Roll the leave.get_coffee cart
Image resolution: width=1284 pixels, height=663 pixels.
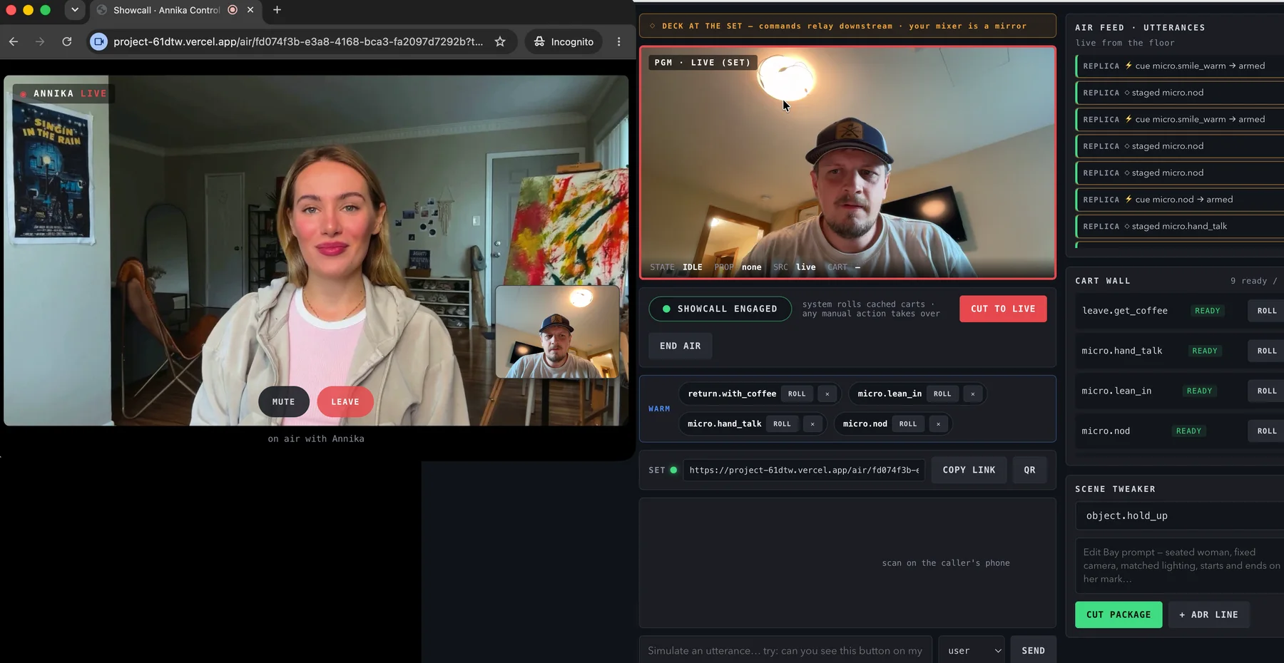tap(1266, 311)
